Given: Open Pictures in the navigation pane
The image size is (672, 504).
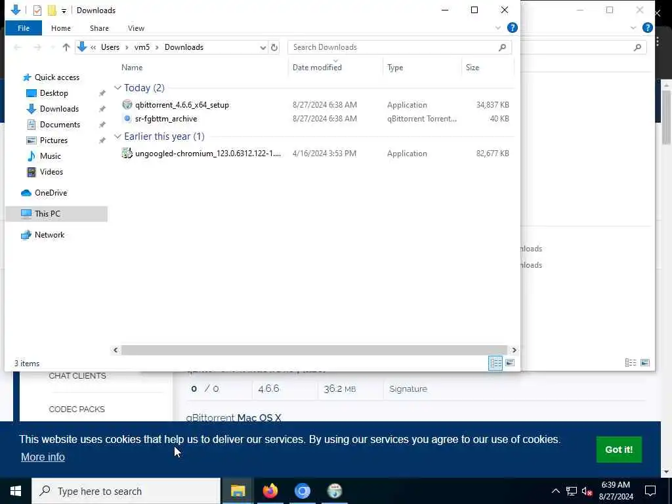Looking at the screenshot, I should (x=54, y=140).
